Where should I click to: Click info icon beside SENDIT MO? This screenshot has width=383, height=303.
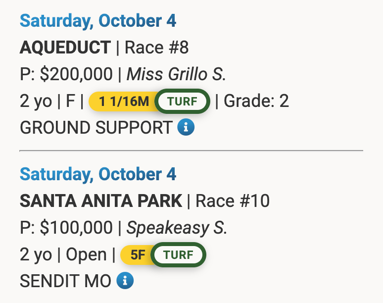click(x=125, y=281)
